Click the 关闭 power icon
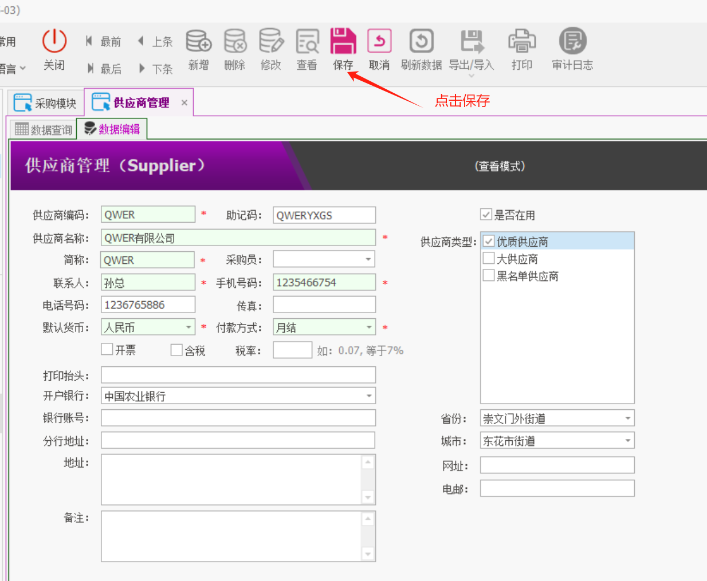This screenshot has height=581, width=707. coord(54,41)
